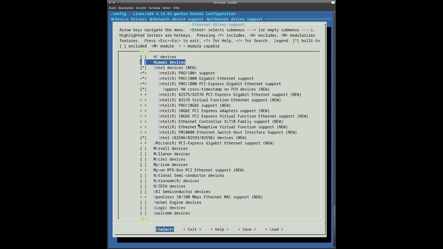This screenshot has height=249, width=443.
Task: Toggle Packet Engine devices checkbox
Action: coord(143,203)
